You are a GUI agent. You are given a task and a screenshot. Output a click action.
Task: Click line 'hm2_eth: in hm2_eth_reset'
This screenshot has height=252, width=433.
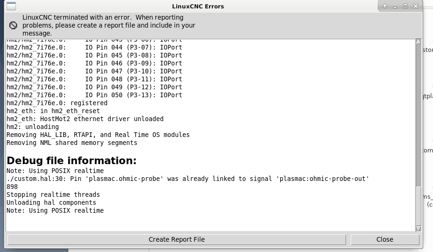tap(53, 111)
